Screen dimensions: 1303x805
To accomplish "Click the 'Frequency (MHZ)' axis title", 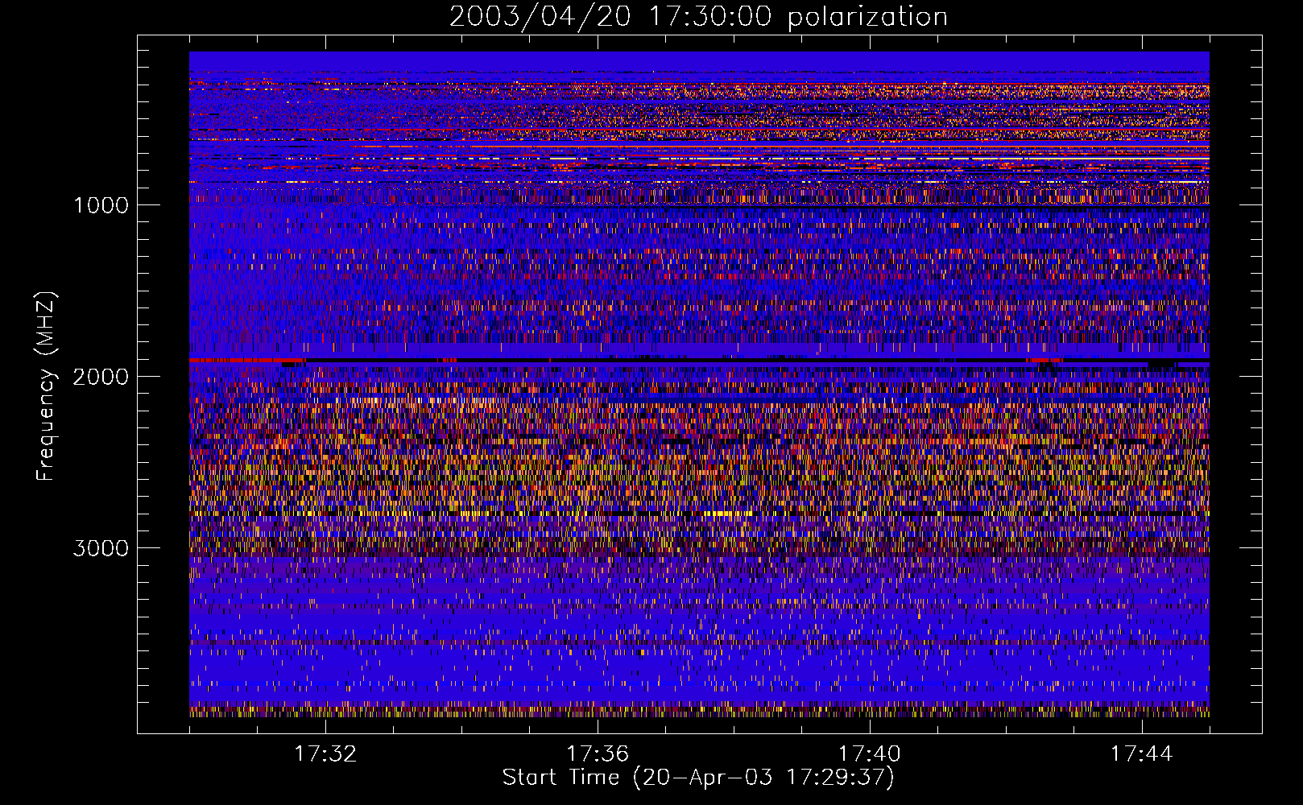I will pos(47,386).
